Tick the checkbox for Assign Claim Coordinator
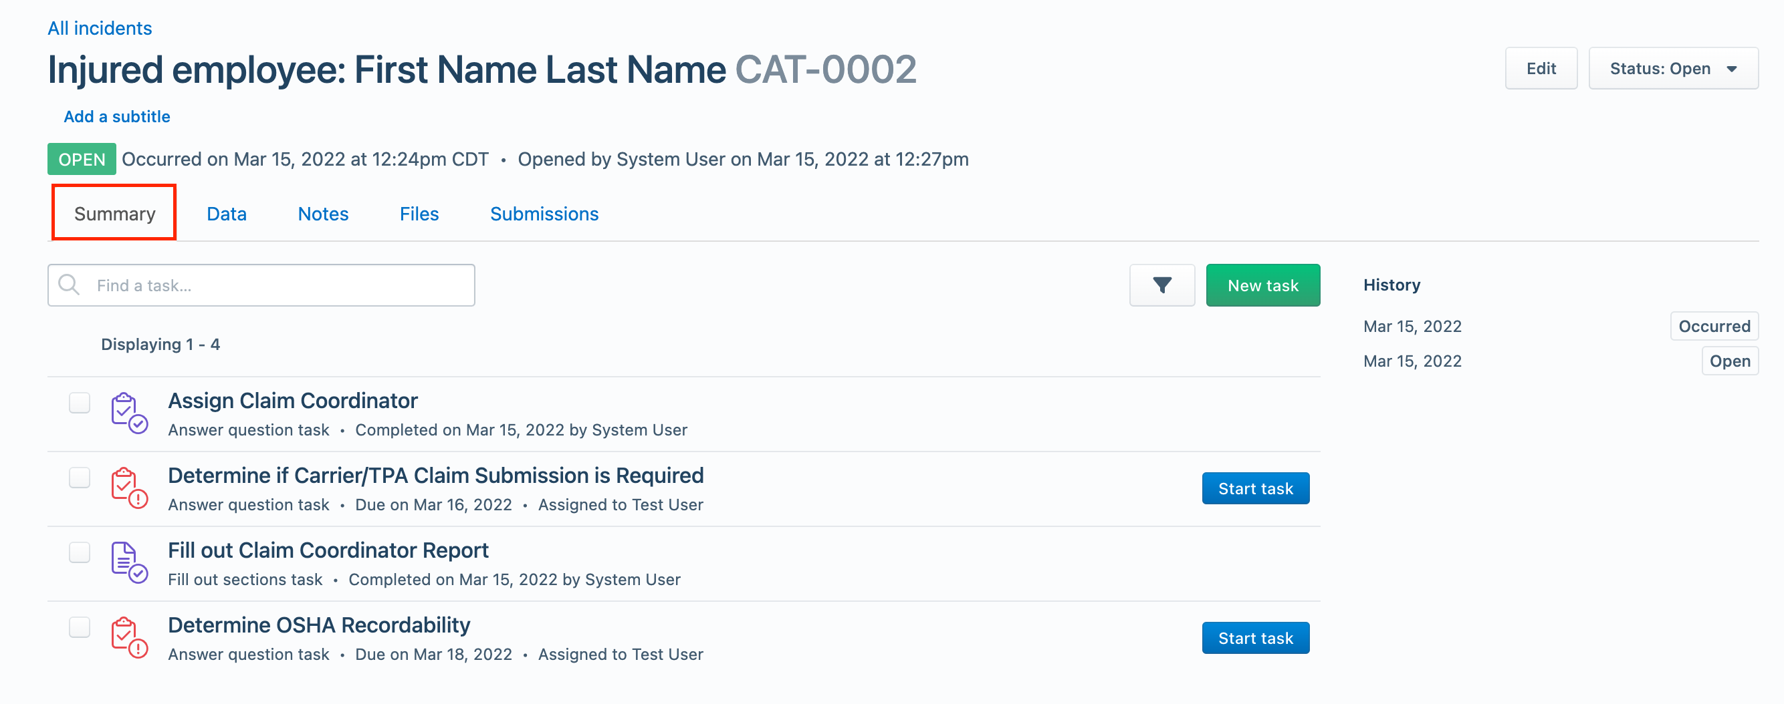1784x704 pixels. [x=80, y=403]
